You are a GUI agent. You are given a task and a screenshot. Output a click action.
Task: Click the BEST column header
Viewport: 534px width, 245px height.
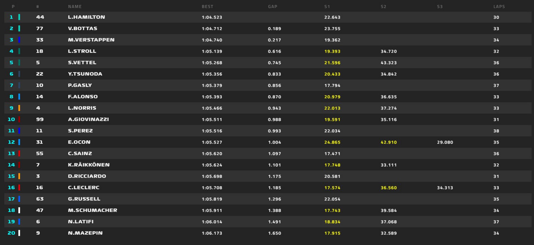pyautogui.click(x=207, y=7)
